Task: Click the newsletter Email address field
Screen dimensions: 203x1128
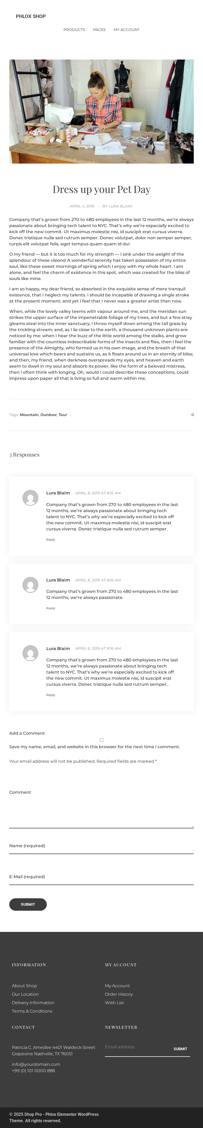Action: [136, 1047]
